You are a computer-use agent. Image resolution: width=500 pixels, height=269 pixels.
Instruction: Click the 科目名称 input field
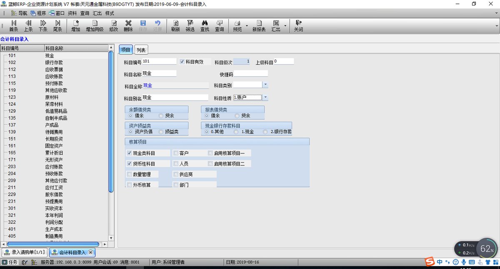click(159, 73)
